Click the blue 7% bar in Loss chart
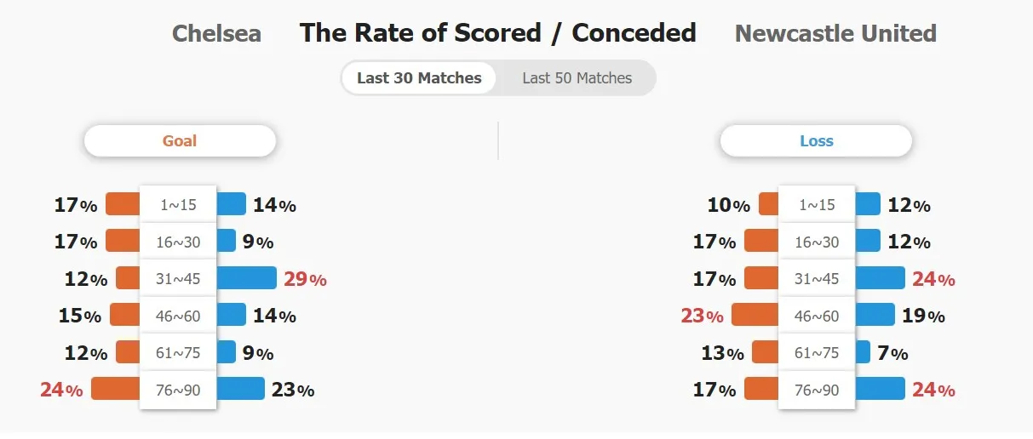 pyautogui.click(x=862, y=352)
